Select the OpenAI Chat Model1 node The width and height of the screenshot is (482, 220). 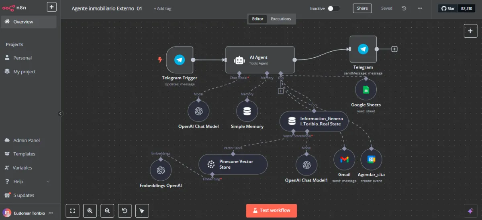tap(306, 165)
